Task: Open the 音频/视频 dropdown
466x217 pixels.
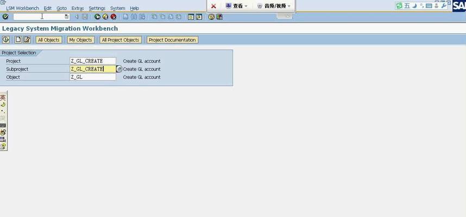Action: point(274,6)
